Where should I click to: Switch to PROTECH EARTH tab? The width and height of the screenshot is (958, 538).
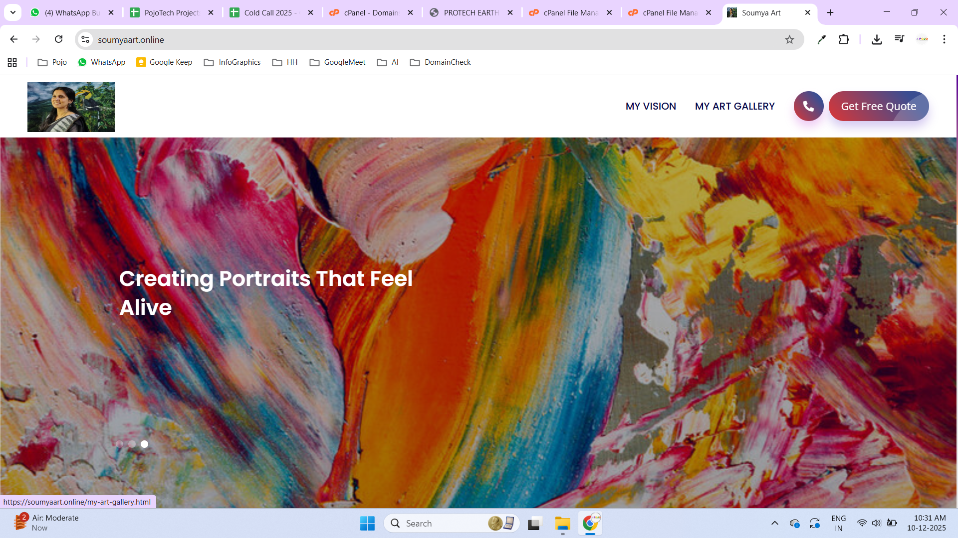click(471, 12)
